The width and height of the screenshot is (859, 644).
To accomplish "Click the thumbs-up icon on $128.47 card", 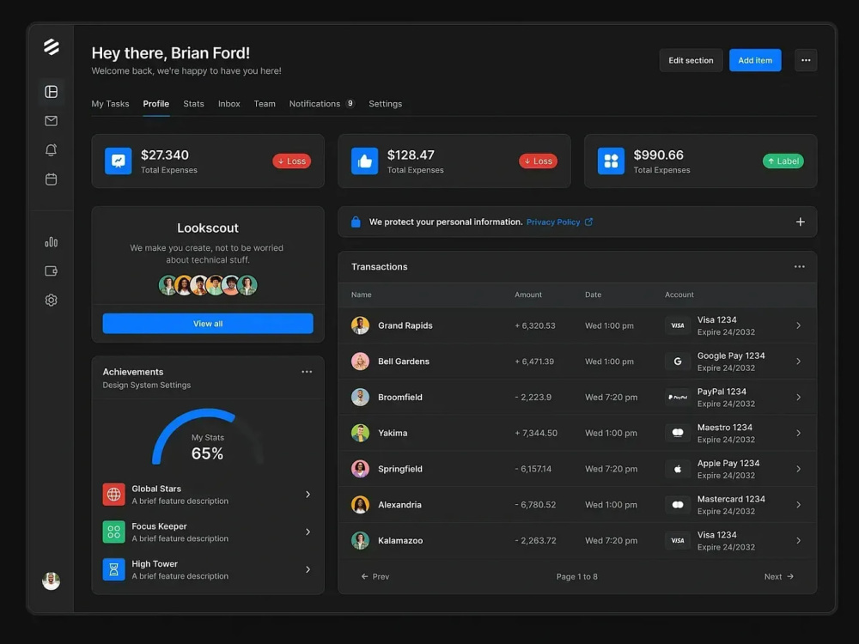I will tap(364, 161).
